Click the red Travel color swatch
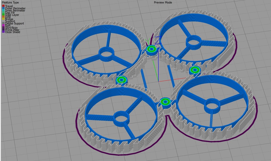The height and width of the screenshot is (161, 271). click(x=3, y=6)
